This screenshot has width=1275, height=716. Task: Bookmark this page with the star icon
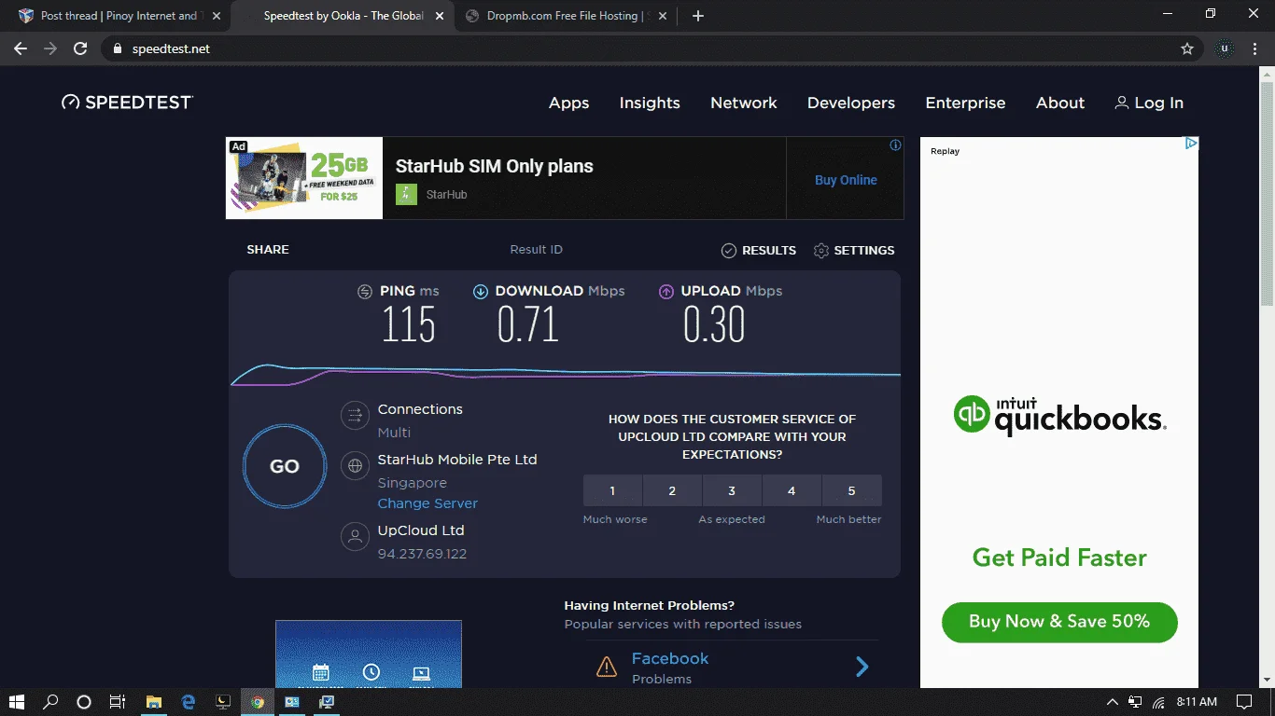click(x=1187, y=48)
